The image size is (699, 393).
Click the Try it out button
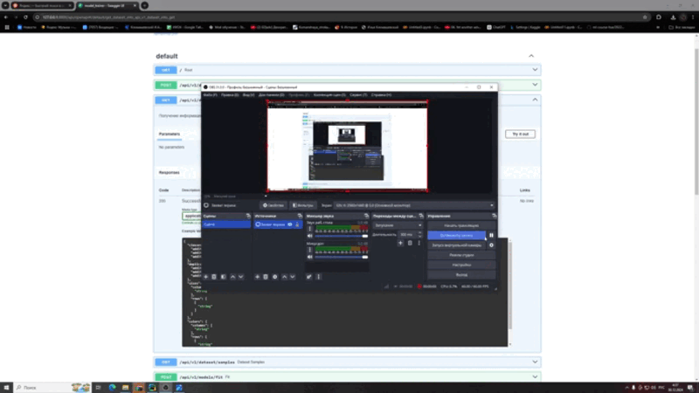[519, 134]
